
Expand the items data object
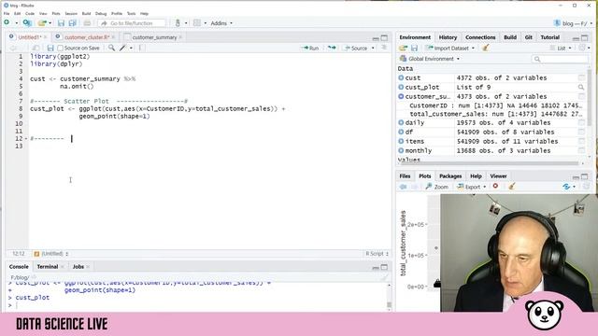point(401,141)
